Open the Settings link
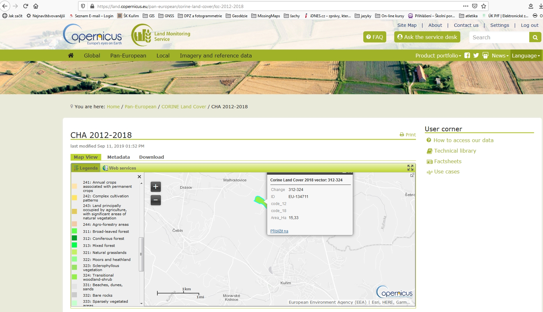 pos(500,25)
